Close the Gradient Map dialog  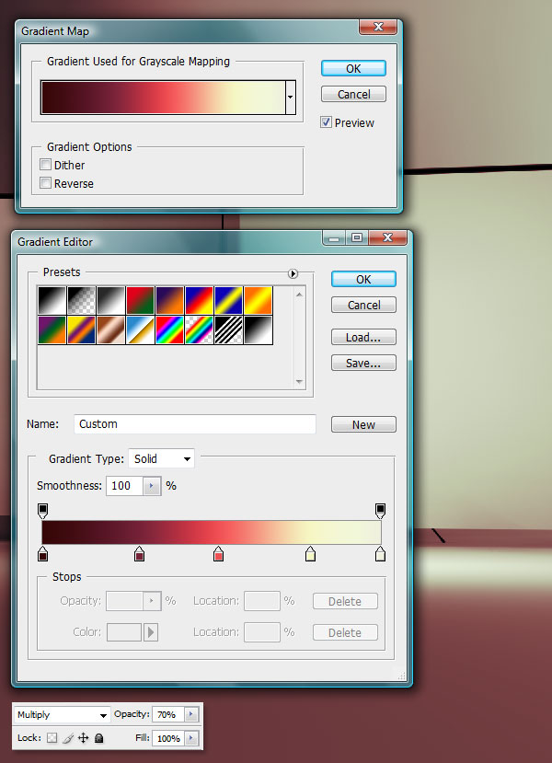[378, 27]
